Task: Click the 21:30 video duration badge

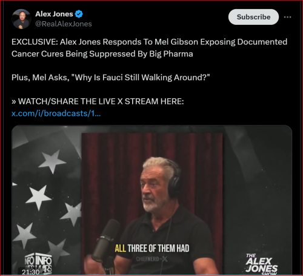Action: point(30,272)
